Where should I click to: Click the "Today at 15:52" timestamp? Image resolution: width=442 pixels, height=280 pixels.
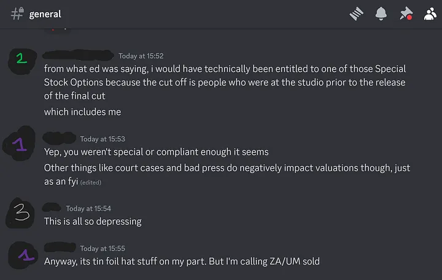click(141, 56)
